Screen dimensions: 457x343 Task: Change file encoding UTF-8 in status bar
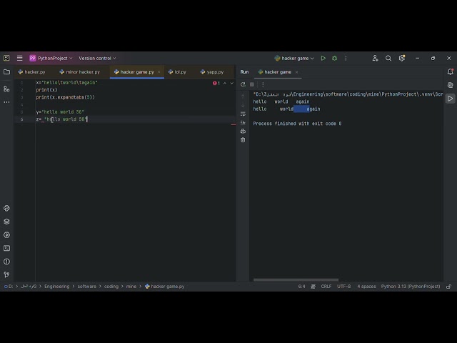pos(344,287)
